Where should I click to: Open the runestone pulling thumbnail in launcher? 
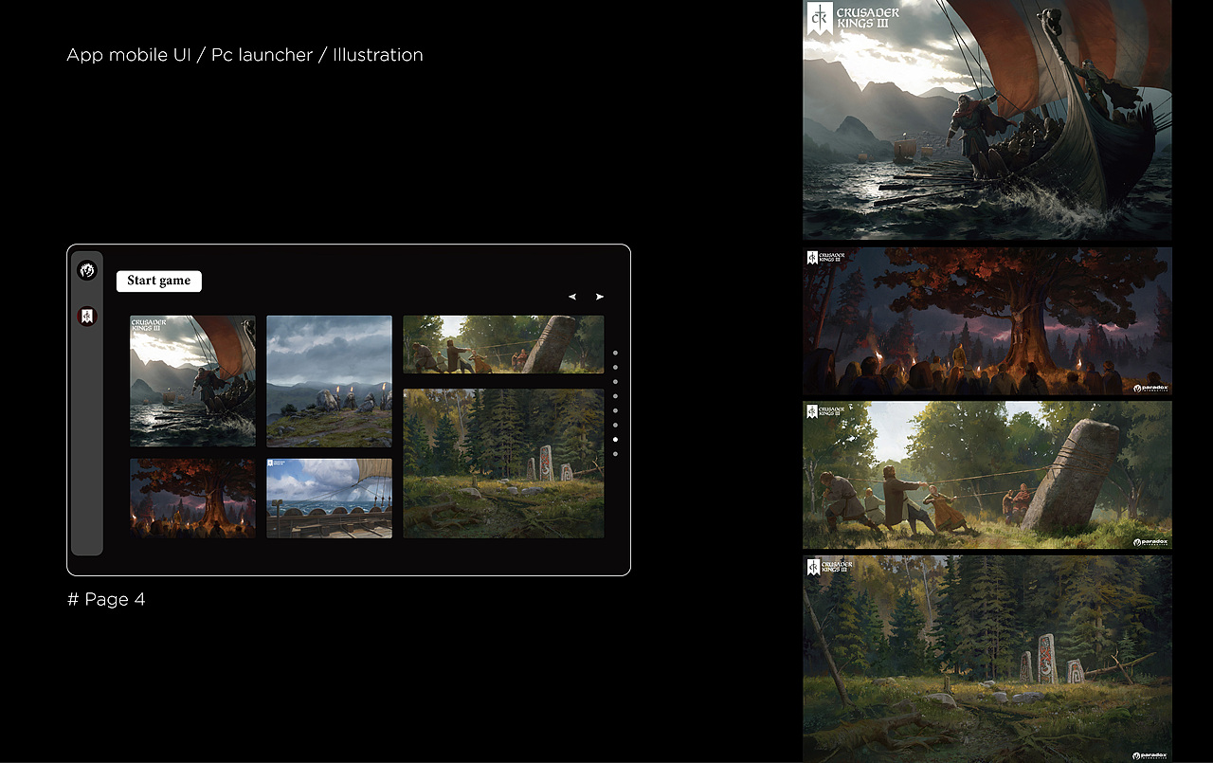tap(503, 344)
